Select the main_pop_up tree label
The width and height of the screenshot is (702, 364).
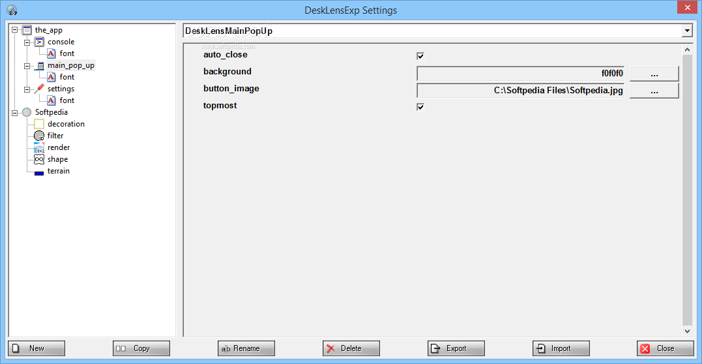click(x=71, y=65)
